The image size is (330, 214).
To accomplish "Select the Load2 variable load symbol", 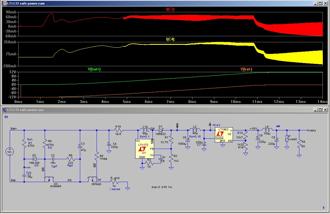I will coord(287,139).
